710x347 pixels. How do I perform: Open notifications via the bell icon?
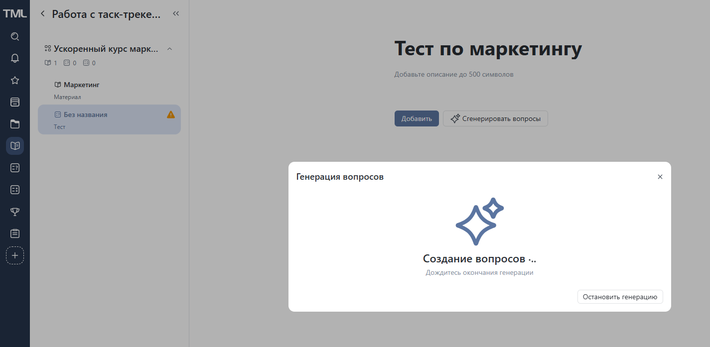point(15,58)
